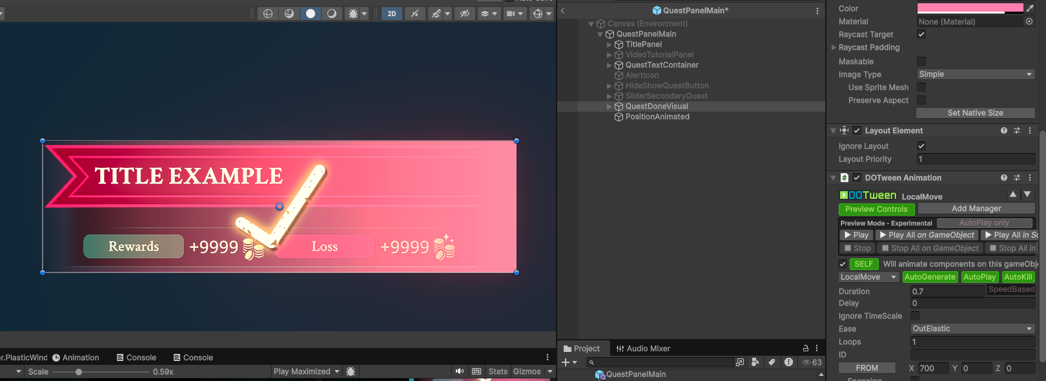The width and height of the screenshot is (1046, 381).
Task: Open the Animation tab
Action: pyautogui.click(x=76, y=358)
